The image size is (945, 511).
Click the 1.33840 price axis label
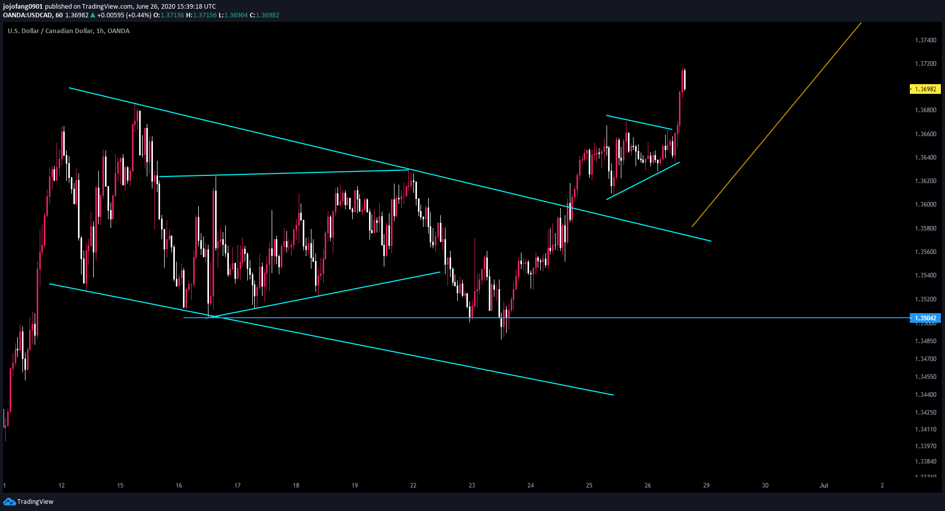pos(926,462)
